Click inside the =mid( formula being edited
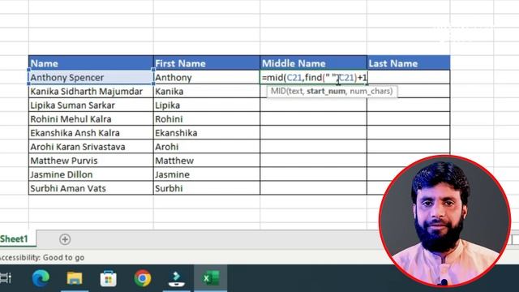Image resolution: width=519 pixels, height=292 pixels. 314,77
